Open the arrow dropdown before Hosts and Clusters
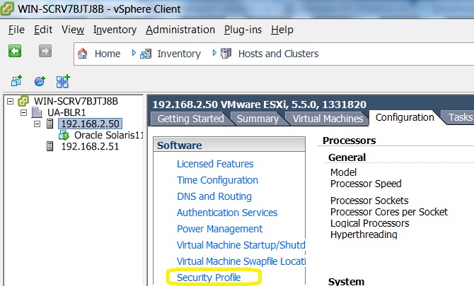The image size is (474, 286). click(214, 53)
